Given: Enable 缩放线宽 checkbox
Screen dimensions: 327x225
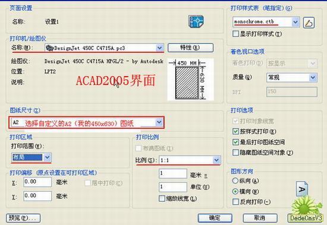Looking at the screenshot, I should 162,198.
